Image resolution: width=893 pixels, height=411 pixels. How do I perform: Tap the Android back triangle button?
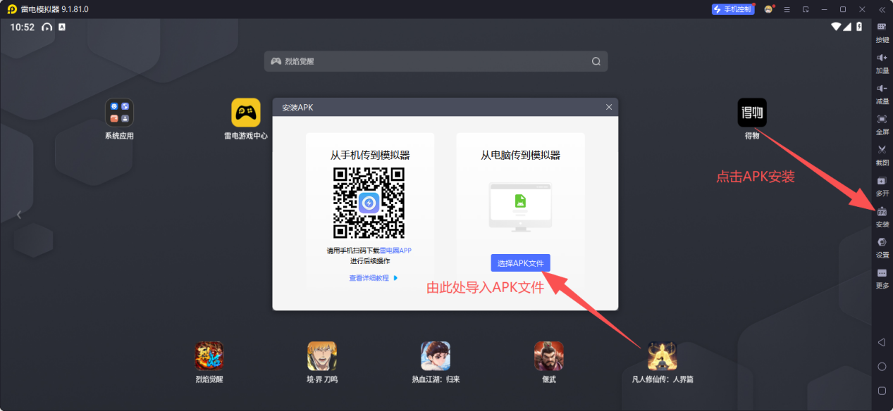881,343
